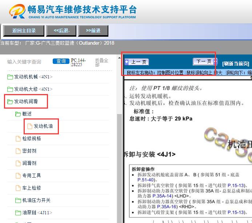Open the P.35A-16 <RHD> reference link
252x223 pixels.
(x=167, y=207)
